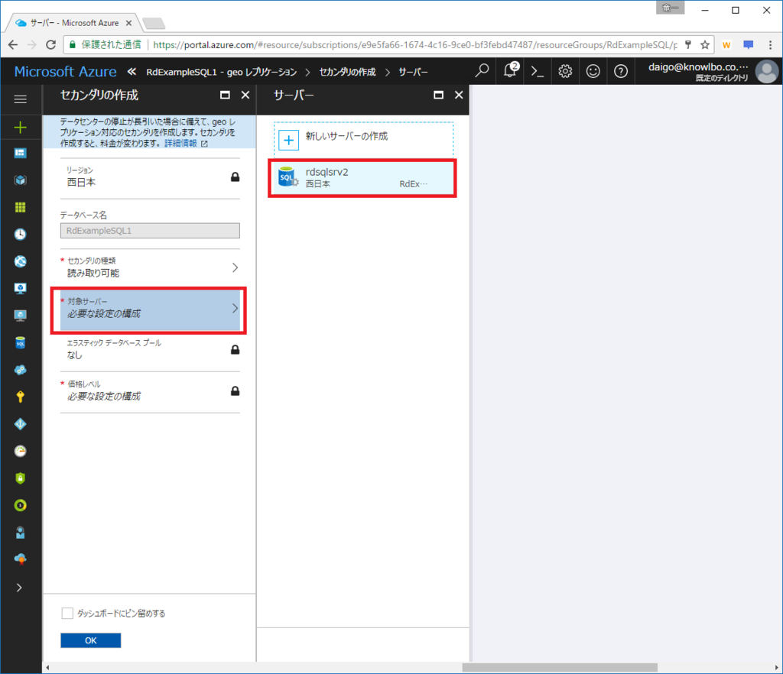The width and height of the screenshot is (783, 674).
Task: Go to セカンダリの作成 breadcrumb
Action: pos(348,73)
